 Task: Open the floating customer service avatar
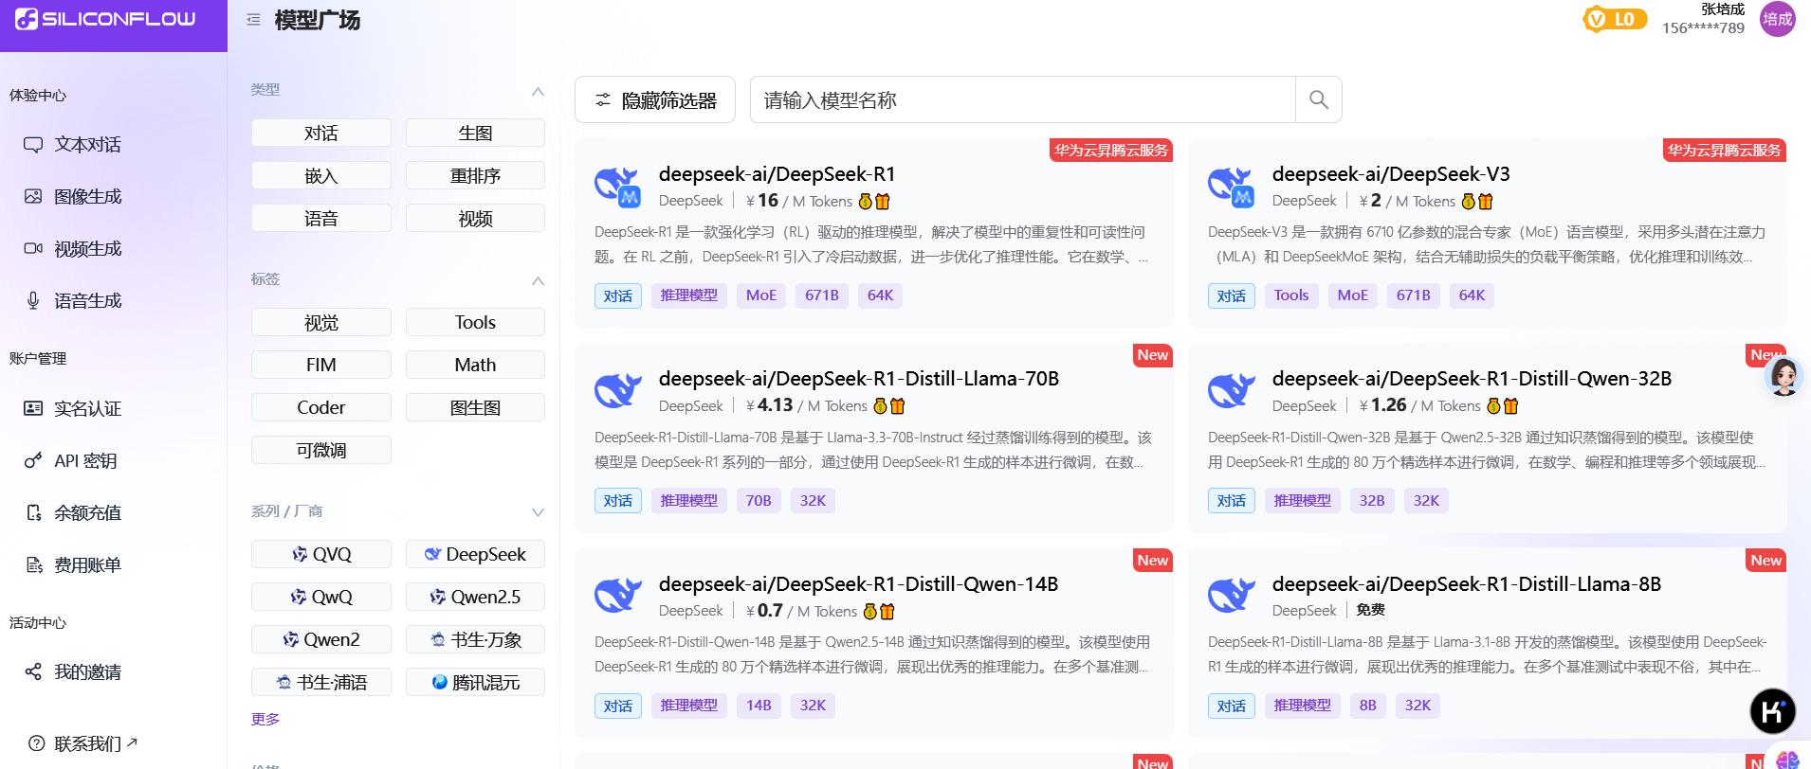pos(1783,377)
